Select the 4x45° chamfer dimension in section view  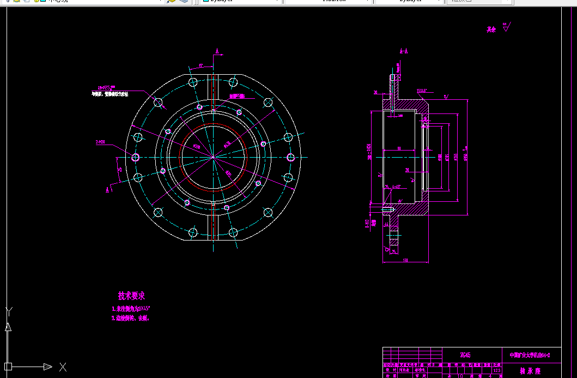click(x=396, y=187)
